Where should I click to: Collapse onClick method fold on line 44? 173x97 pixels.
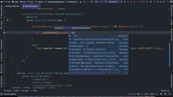pos(11,20)
